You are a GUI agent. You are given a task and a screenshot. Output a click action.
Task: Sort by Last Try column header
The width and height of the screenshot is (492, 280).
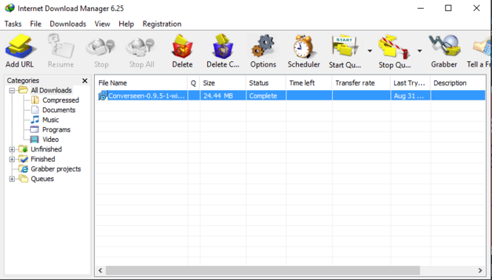click(411, 83)
